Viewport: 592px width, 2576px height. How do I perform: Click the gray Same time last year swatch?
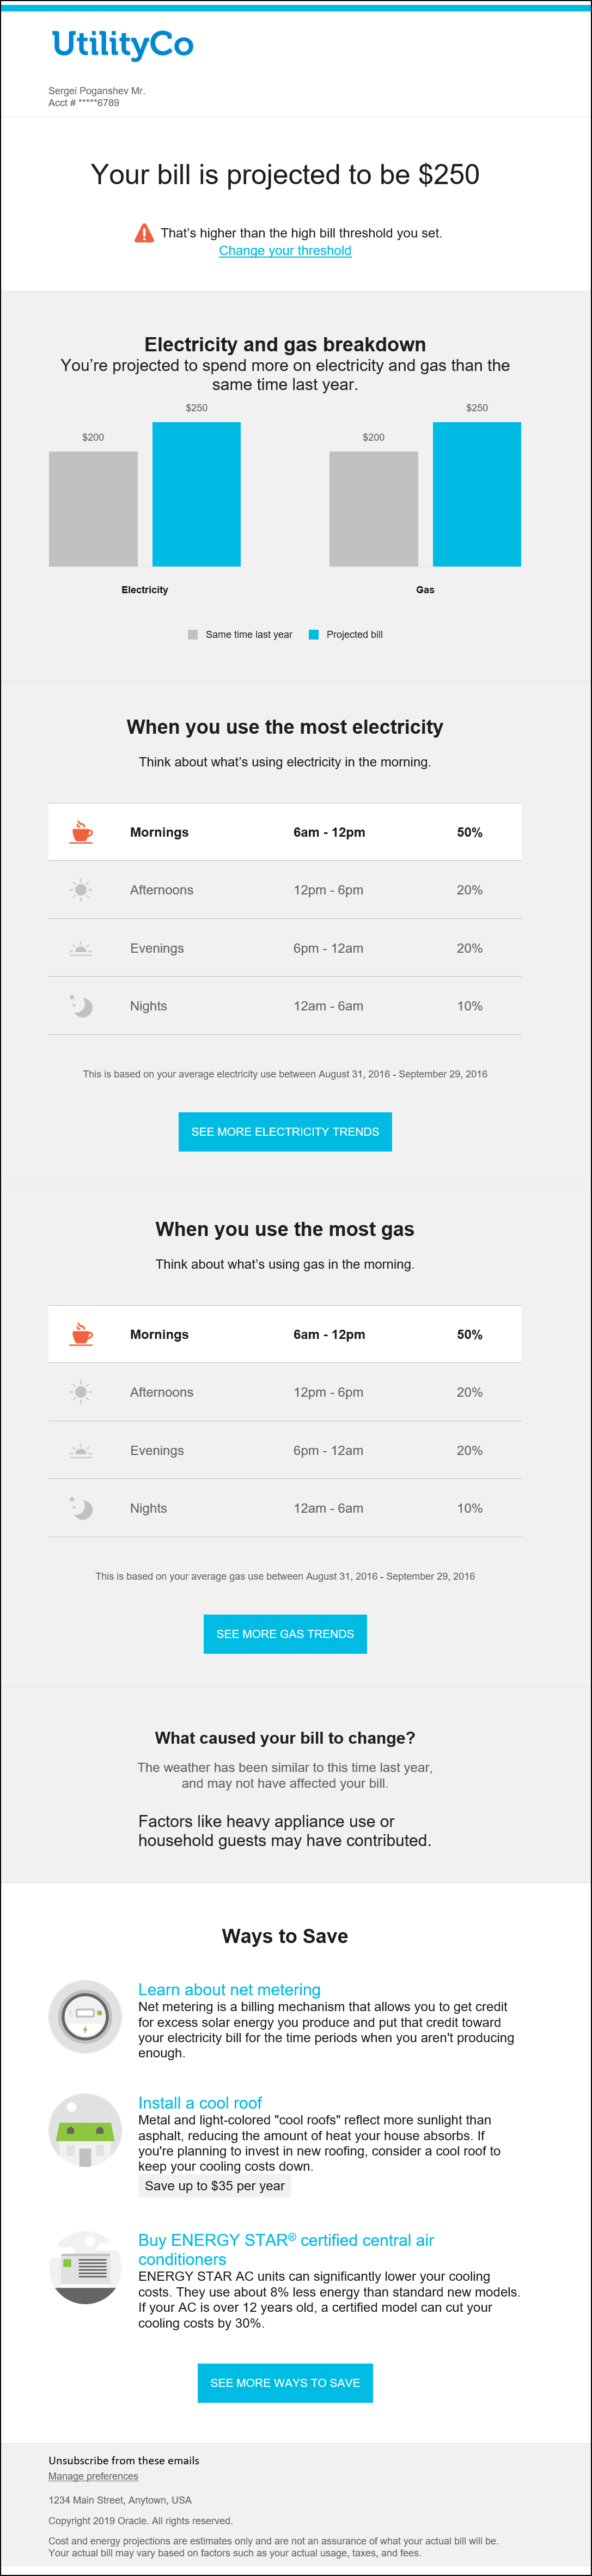tap(193, 633)
